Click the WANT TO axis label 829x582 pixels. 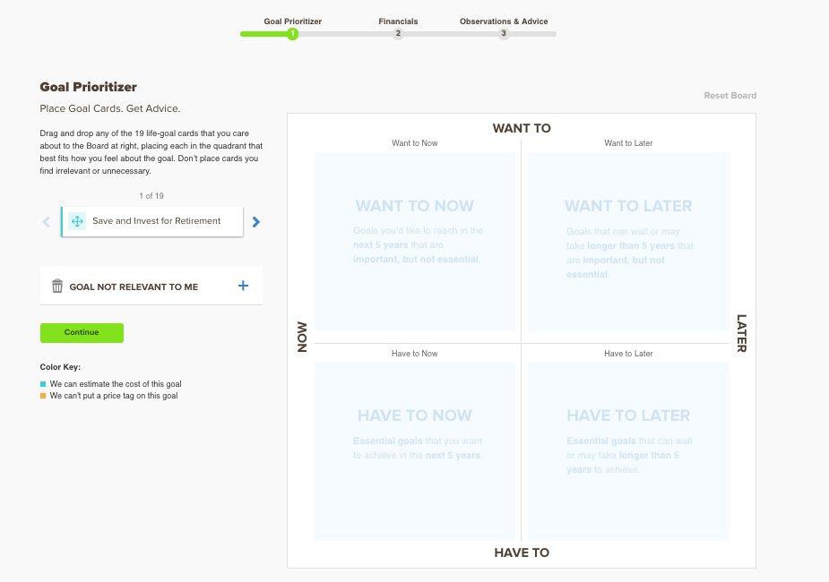(522, 128)
